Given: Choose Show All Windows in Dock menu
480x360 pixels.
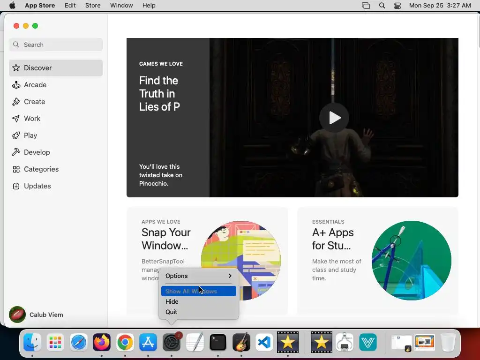Looking at the screenshot, I should pyautogui.click(x=199, y=291).
